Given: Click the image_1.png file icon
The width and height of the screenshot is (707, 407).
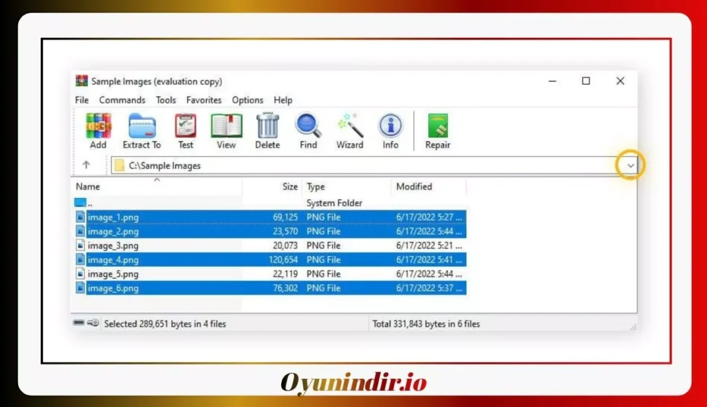Looking at the screenshot, I should click(x=80, y=217).
